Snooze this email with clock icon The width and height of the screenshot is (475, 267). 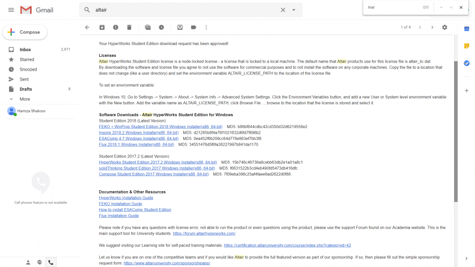(x=161, y=27)
